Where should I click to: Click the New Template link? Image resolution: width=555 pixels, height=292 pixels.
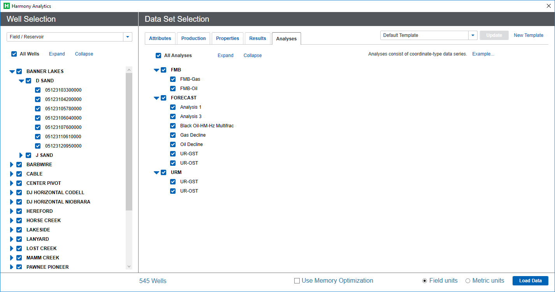[x=529, y=35]
